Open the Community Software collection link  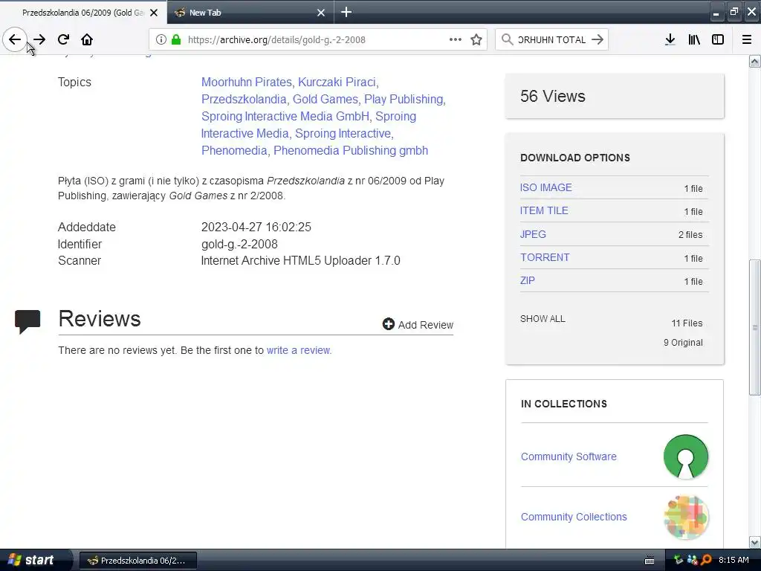pos(569,457)
